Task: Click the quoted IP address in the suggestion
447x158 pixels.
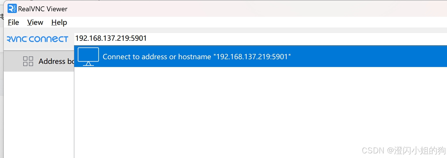Action: click(252, 57)
